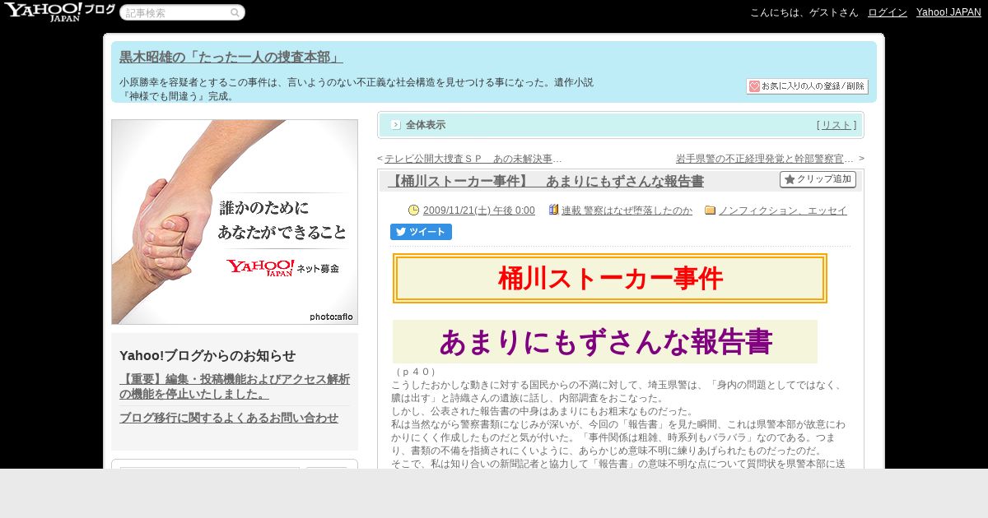This screenshot has width=988, height=518.
Task: Click the Yahoo! Japan Blog logo
Action: pyautogui.click(x=59, y=12)
